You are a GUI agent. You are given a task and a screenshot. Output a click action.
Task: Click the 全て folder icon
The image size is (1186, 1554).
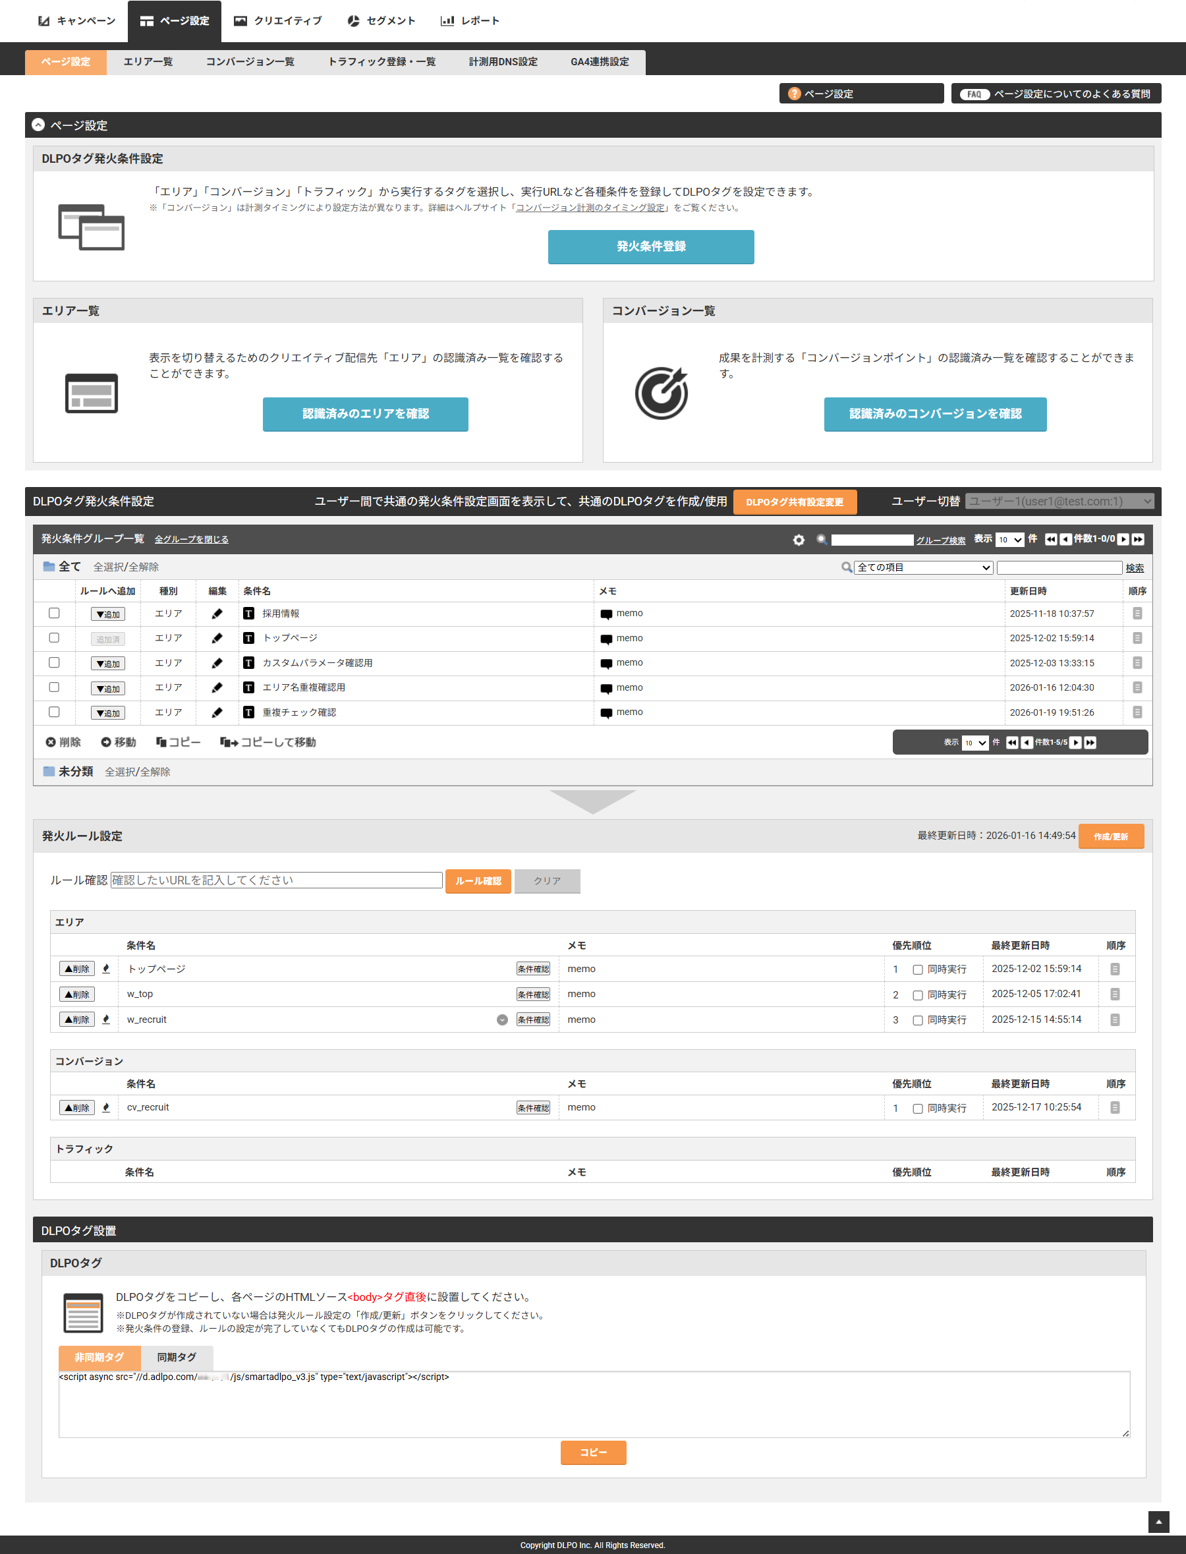(49, 567)
